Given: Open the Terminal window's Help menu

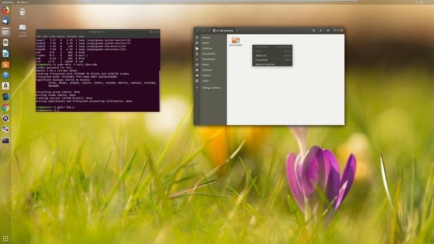Looking at the screenshot, I should point(81,36).
